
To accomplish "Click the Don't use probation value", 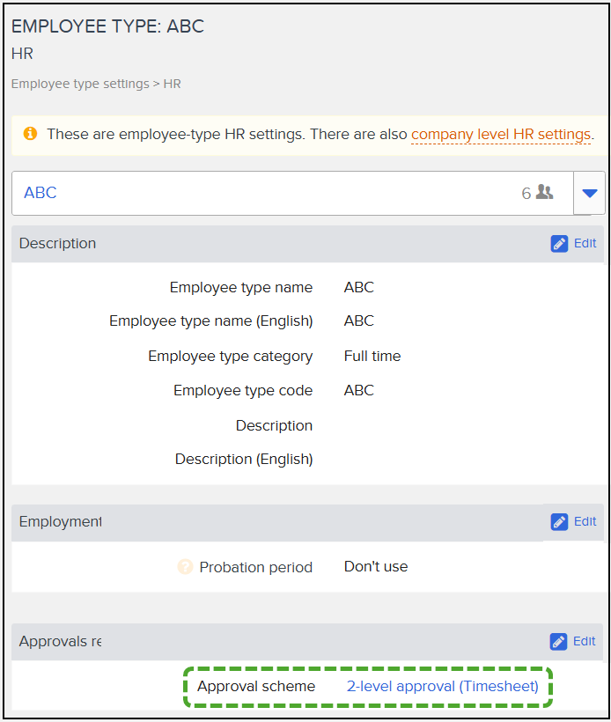I will (376, 566).
